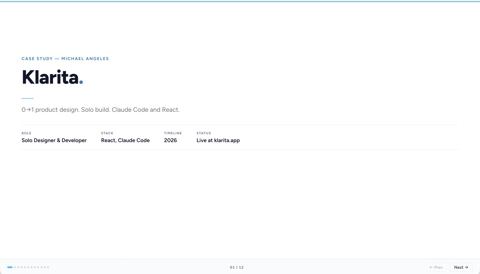
Task: Click the "Solo Designer & Developer" role value
Action: pyautogui.click(x=54, y=140)
